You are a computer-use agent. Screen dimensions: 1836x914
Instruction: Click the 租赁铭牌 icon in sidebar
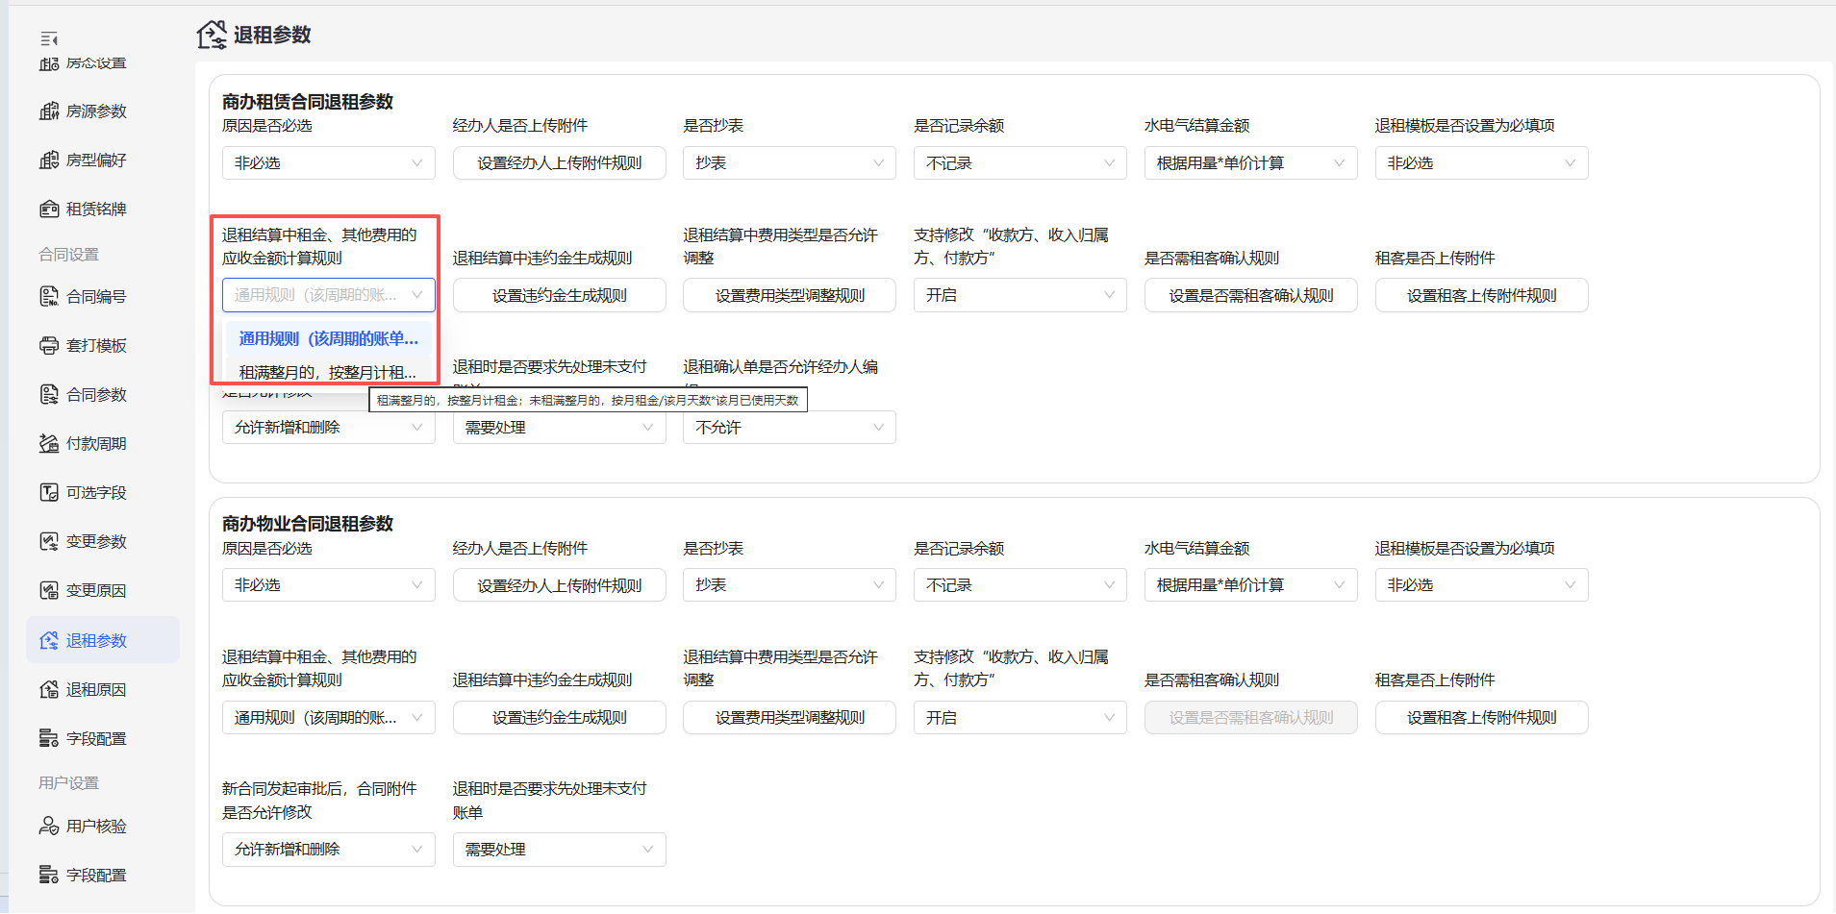click(x=49, y=209)
